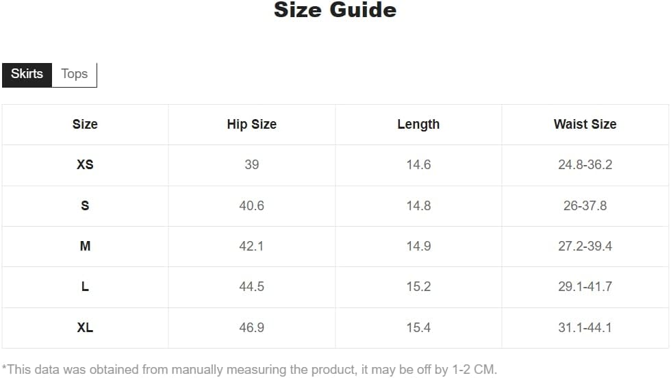Click the measurement disclaimer note
This screenshot has width=671, height=378.
coord(249,369)
